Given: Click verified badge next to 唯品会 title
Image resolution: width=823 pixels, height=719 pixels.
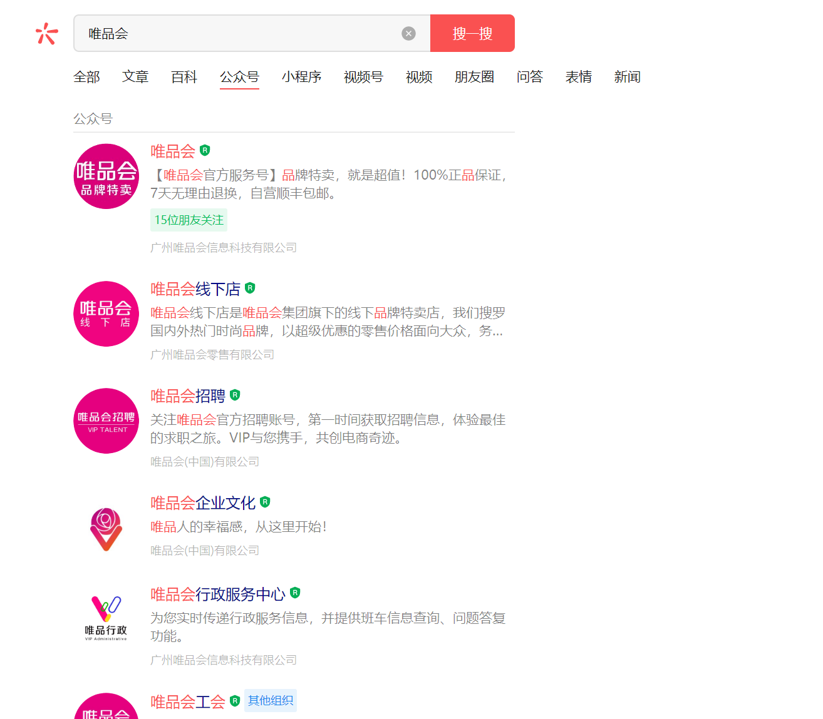Looking at the screenshot, I should 205,150.
